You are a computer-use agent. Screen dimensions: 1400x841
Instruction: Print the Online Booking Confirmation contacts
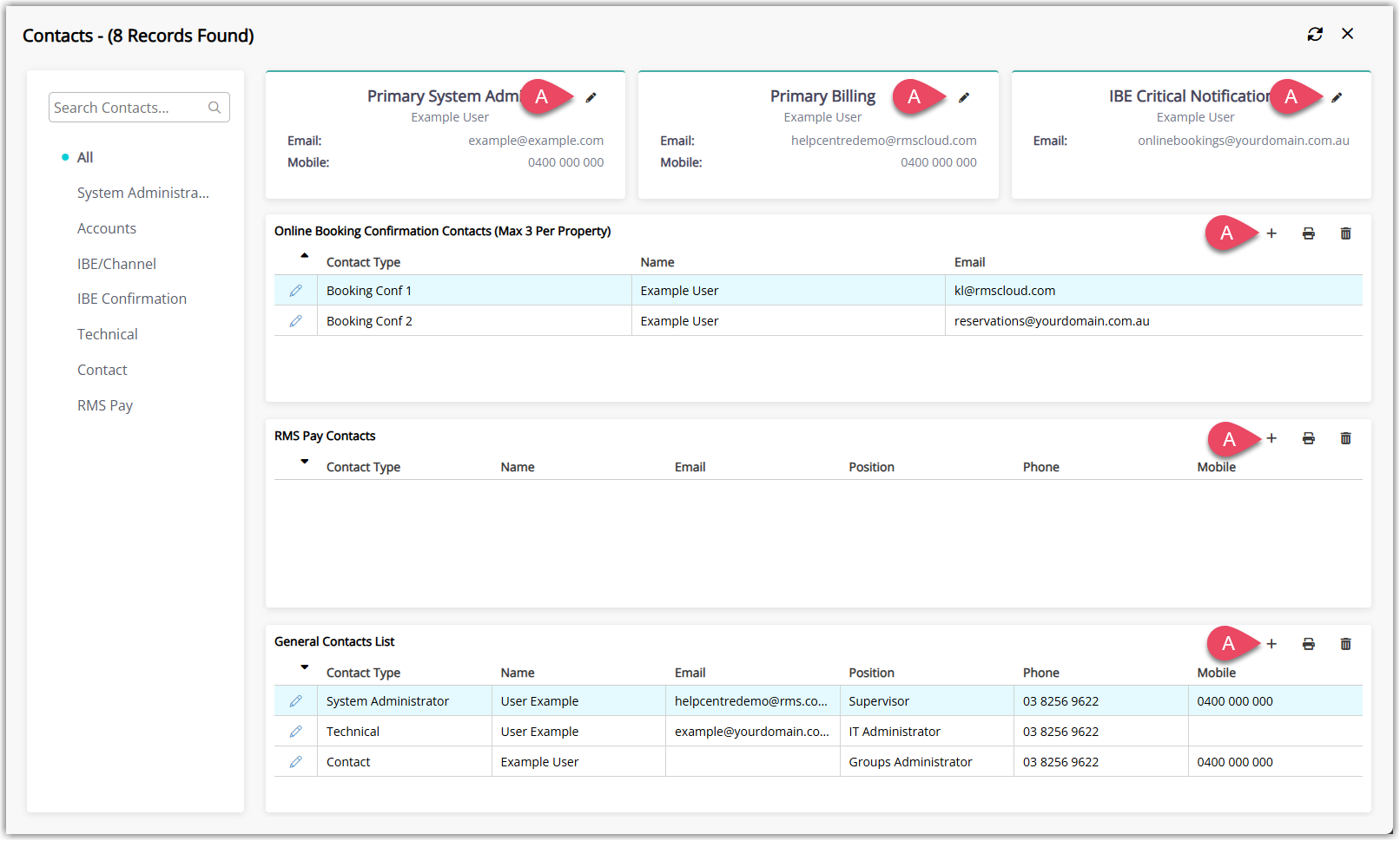point(1308,233)
